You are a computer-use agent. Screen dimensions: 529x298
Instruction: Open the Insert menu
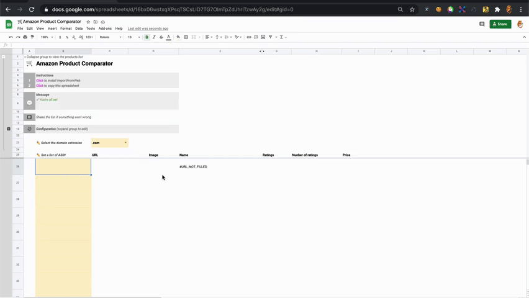pyautogui.click(x=52, y=29)
